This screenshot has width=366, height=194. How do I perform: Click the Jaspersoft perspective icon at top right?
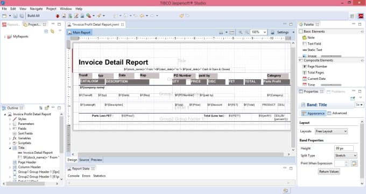(361, 16)
